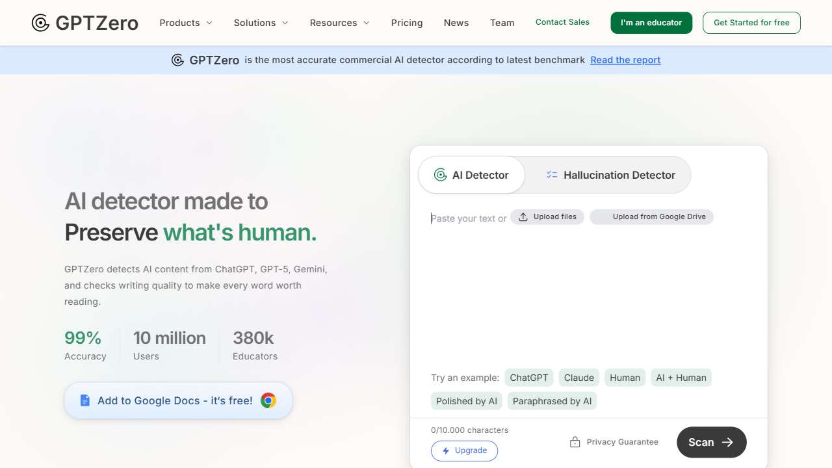The width and height of the screenshot is (832, 468).
Task: Open Read the report link
Action: 625,60
